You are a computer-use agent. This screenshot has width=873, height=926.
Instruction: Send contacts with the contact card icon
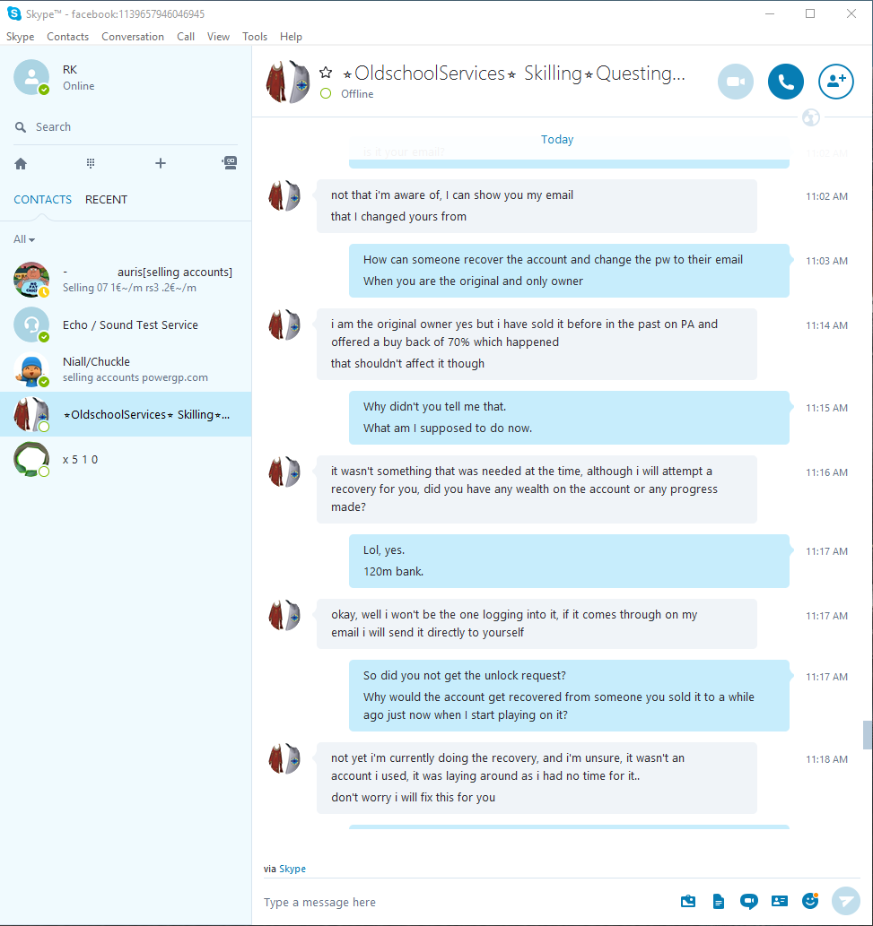coord(780,901)
